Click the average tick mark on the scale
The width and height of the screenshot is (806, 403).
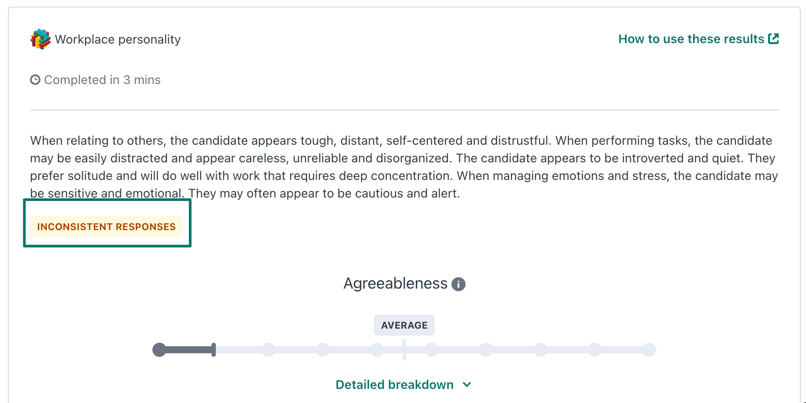[404, 350]
